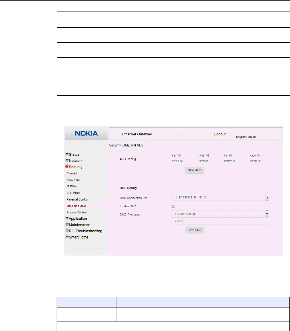Toggle the SIP ALG checkbox
This screenshot has height=331, width=290.
(x=230, y=155)
